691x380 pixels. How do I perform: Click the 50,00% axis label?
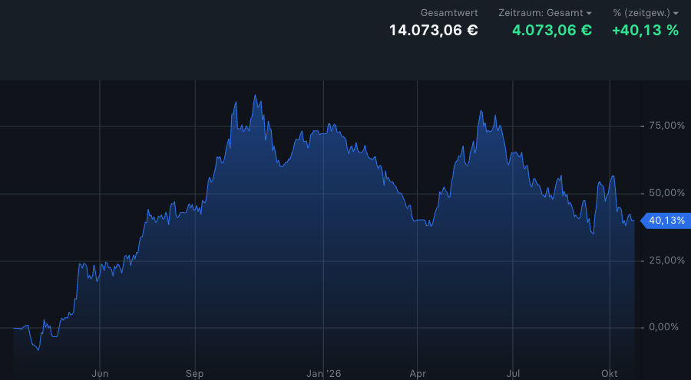[666, 193]
